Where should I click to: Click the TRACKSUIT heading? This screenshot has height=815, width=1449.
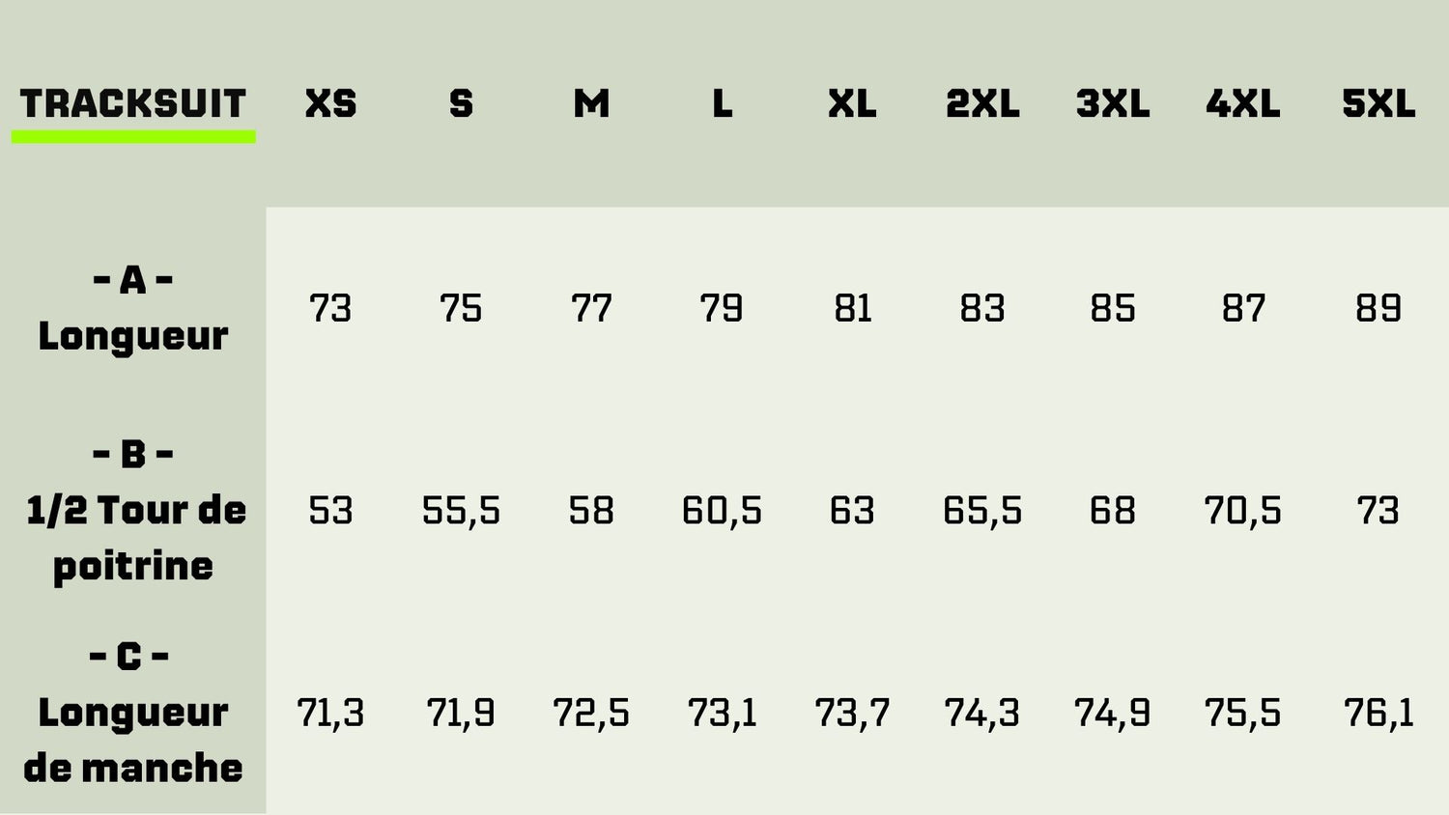pos(133,103)
